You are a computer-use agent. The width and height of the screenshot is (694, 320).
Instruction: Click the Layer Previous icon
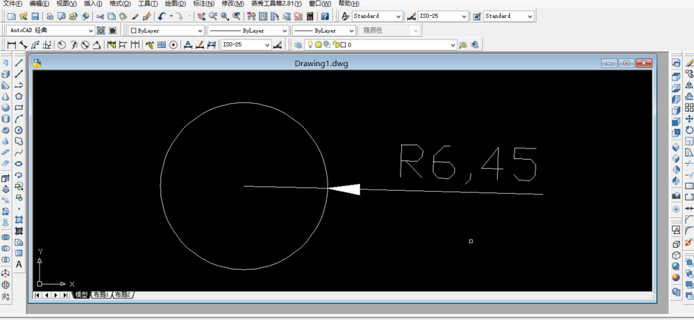pyautogui.click(x=475, y=44)
